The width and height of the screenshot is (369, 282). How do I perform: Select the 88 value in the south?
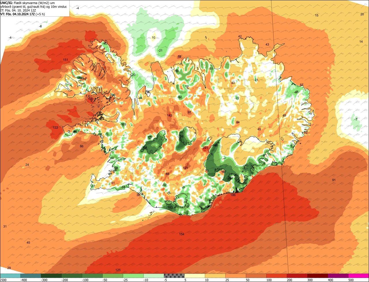point(167,174)
